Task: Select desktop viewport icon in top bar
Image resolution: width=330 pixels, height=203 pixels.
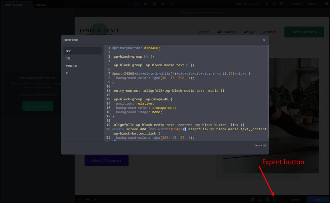Action: tap(137, 4)
